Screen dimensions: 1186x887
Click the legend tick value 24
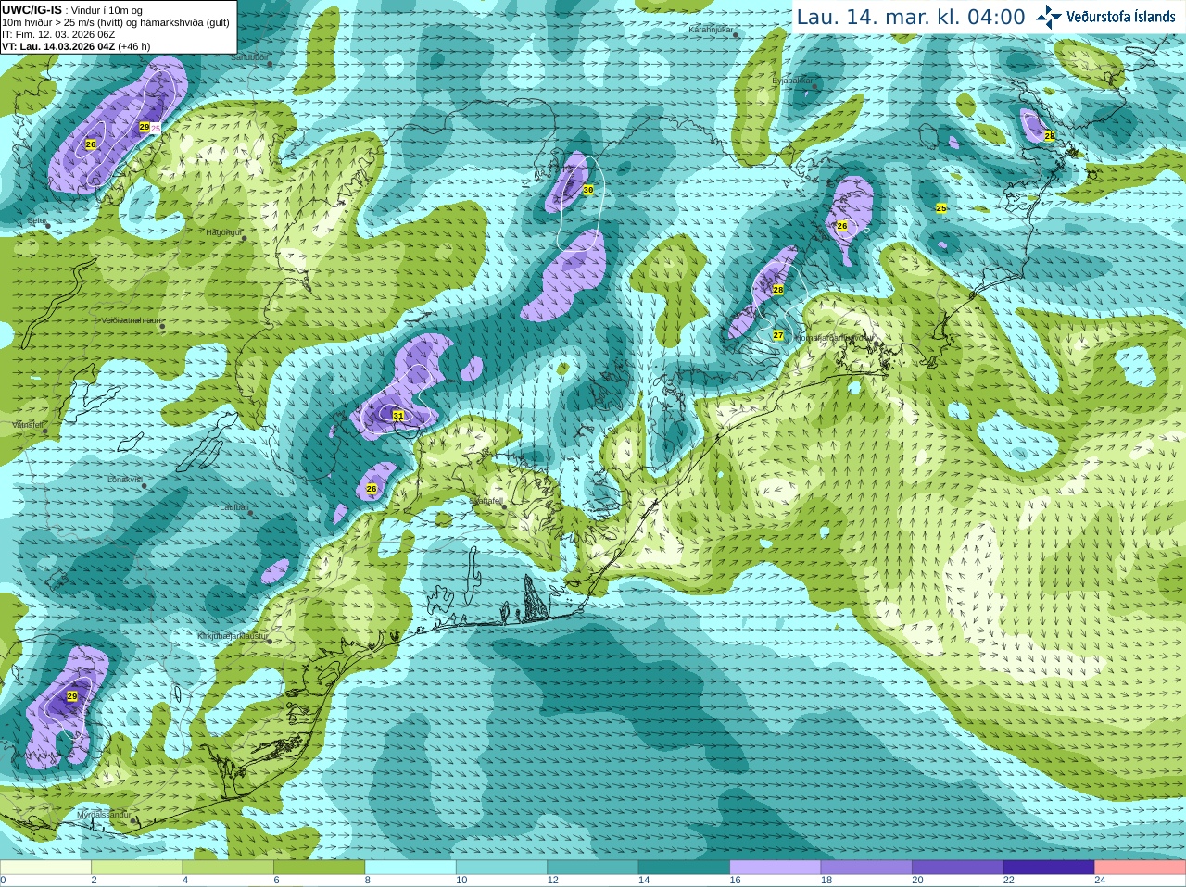1100,881
